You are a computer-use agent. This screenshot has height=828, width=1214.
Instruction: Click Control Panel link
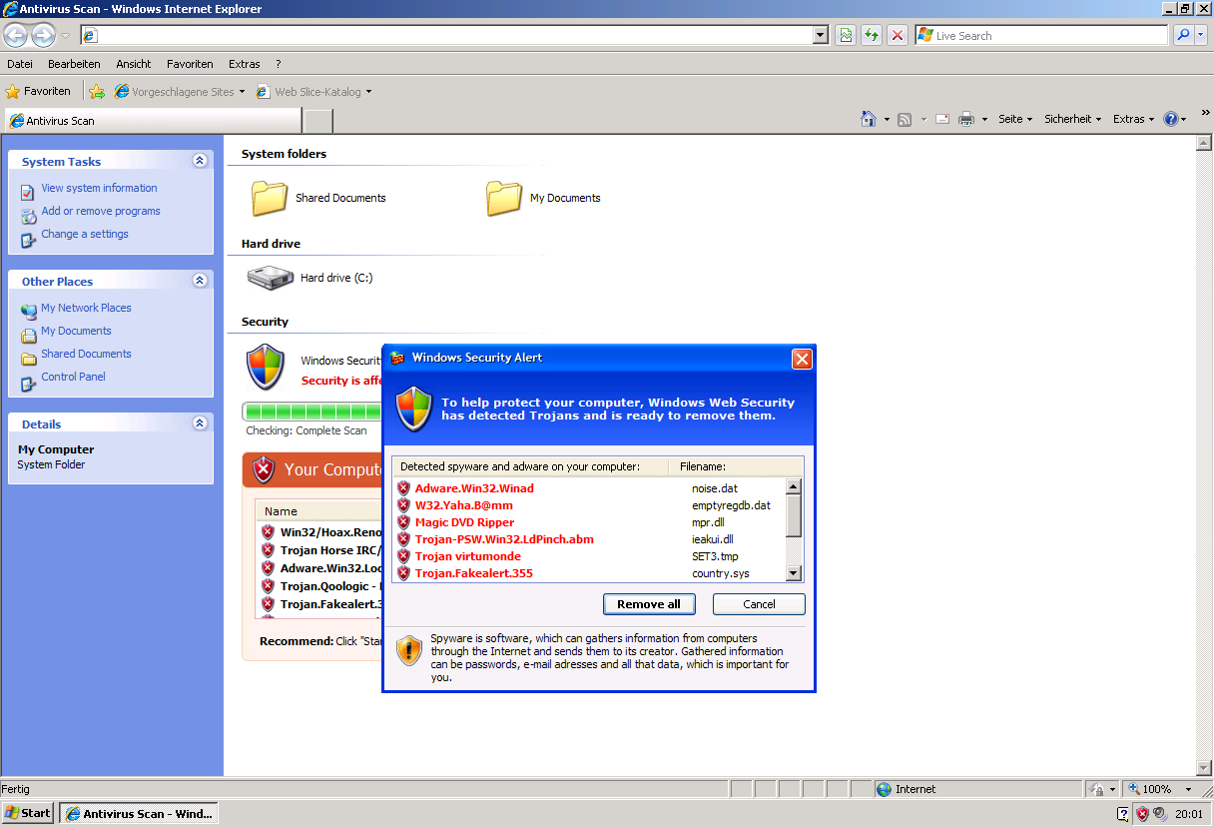pyautogui.click(x=73, y=377)
